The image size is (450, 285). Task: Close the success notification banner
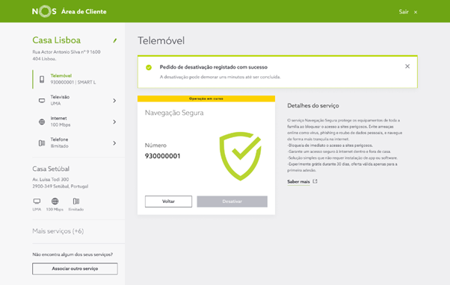coord(407,66)
